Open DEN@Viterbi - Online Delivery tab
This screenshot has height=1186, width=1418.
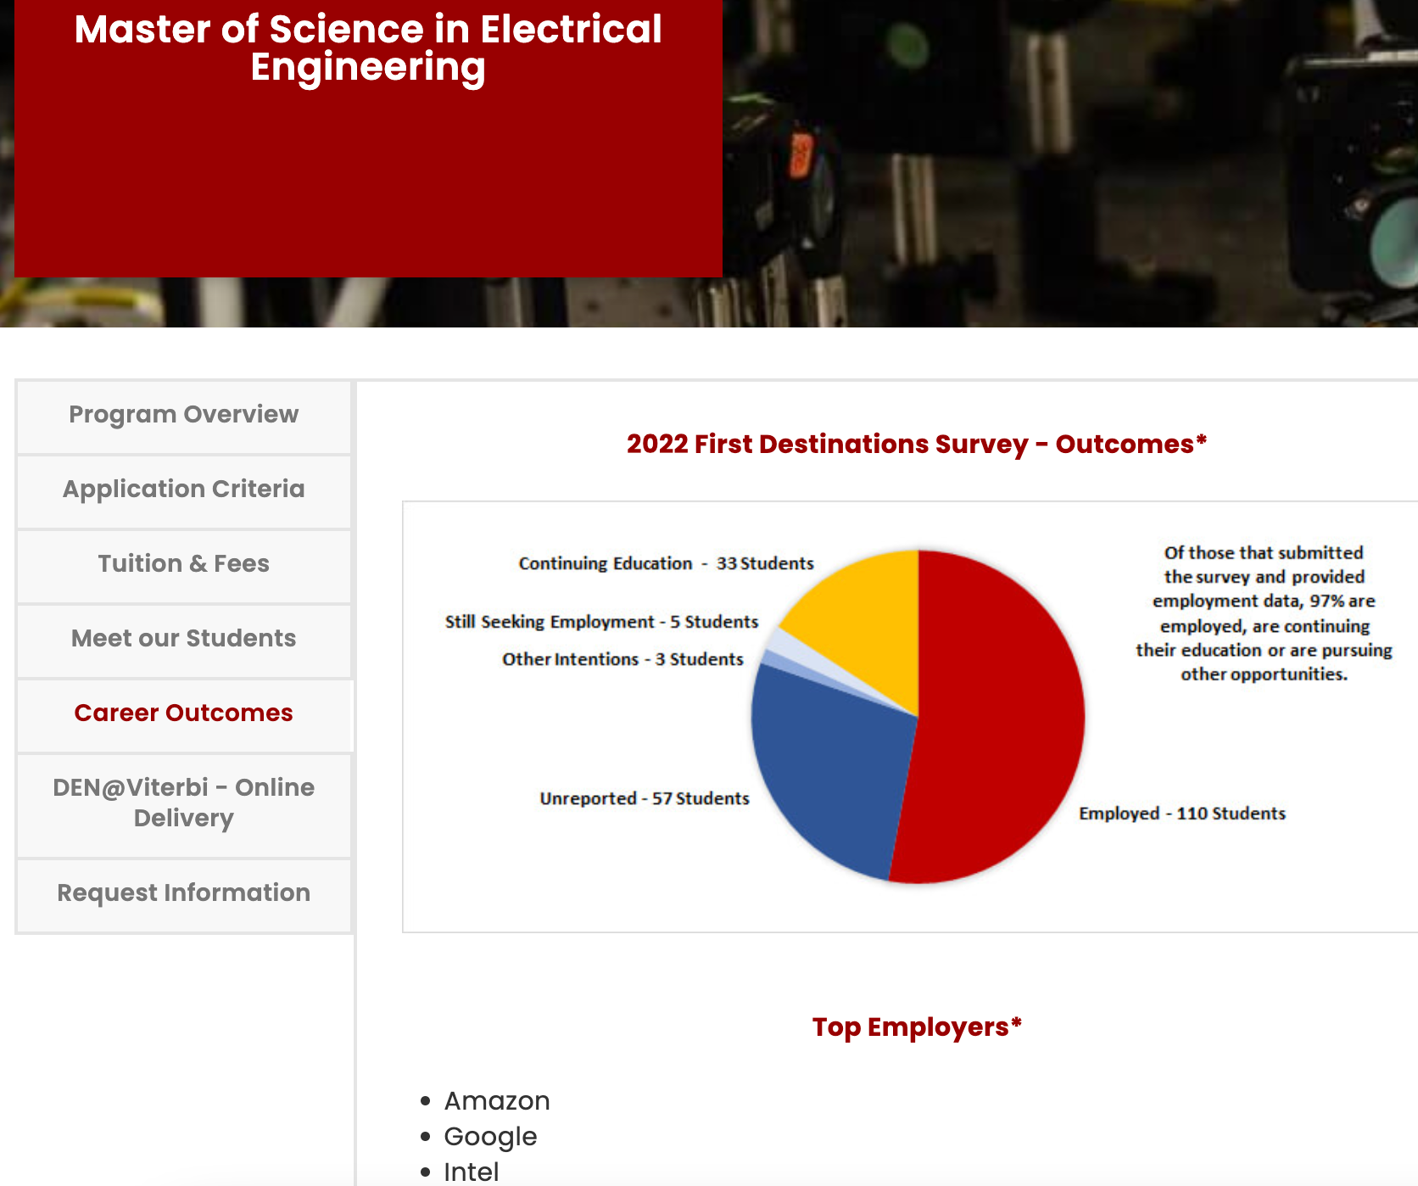point(183,803)
